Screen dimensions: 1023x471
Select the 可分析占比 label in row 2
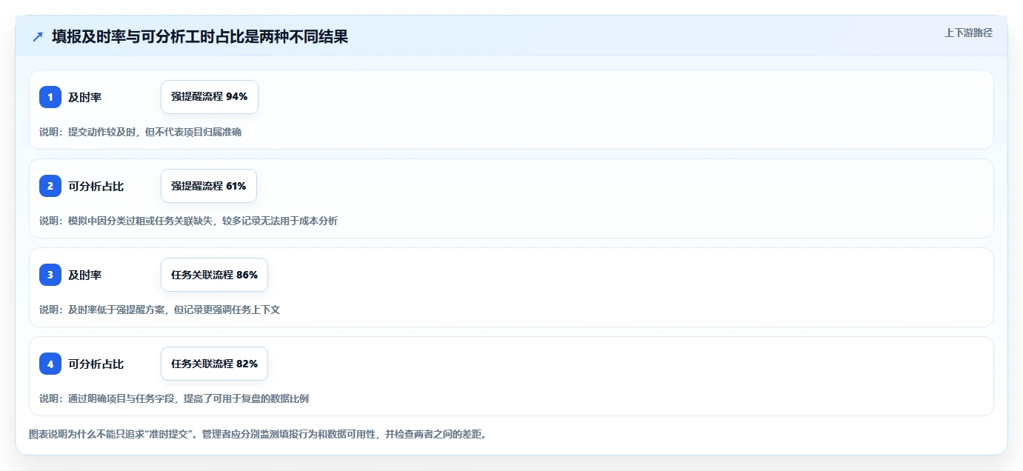pyautogui.click(x=96, y=186)
